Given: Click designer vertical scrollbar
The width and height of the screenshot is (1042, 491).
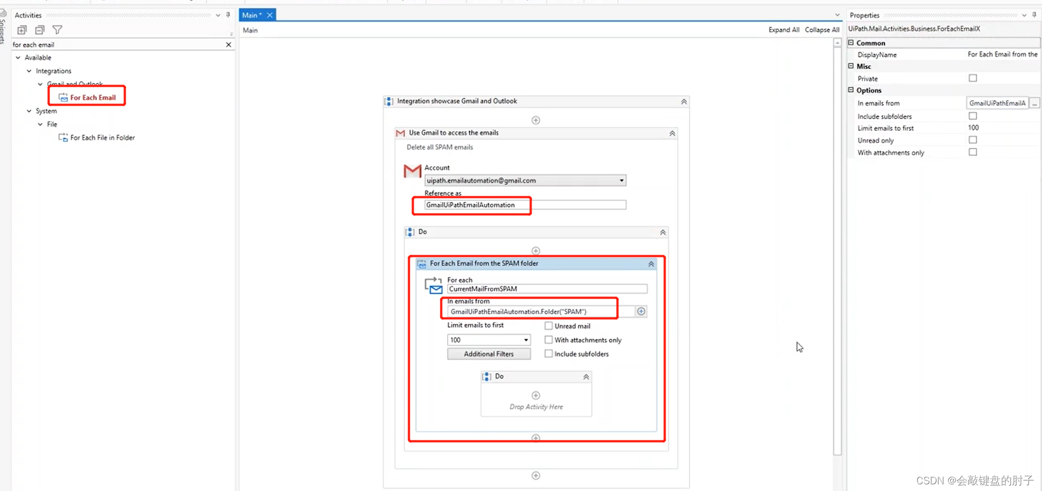Looking at the screenshot, I should (837, 250).
